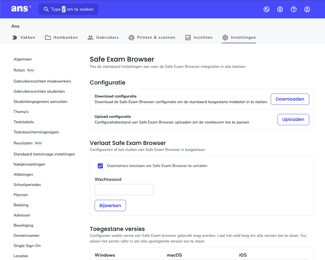Click the Bijwerken button
Image resolution: width=325 pixels, height=260 pixels.
point(110,205)
